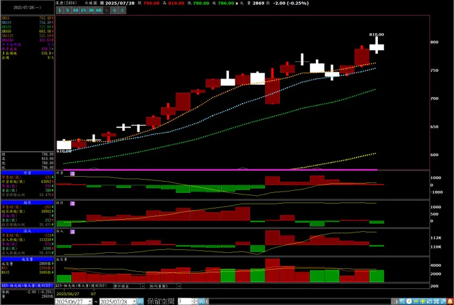Select the 1-minute timeframe button
The height and width of the screenshot is (305, 454).
[x=60, y=10]
